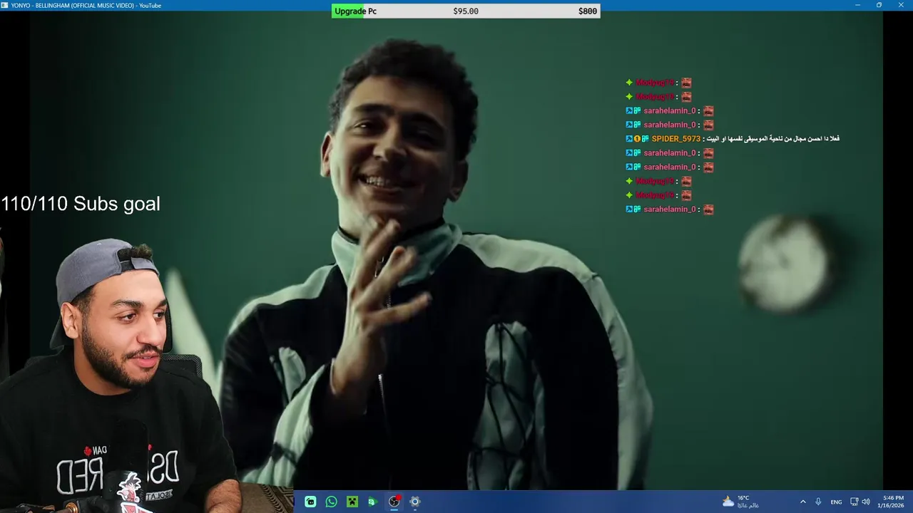Open the OBS Studio taskbar icon

click(x=394, y=502)
